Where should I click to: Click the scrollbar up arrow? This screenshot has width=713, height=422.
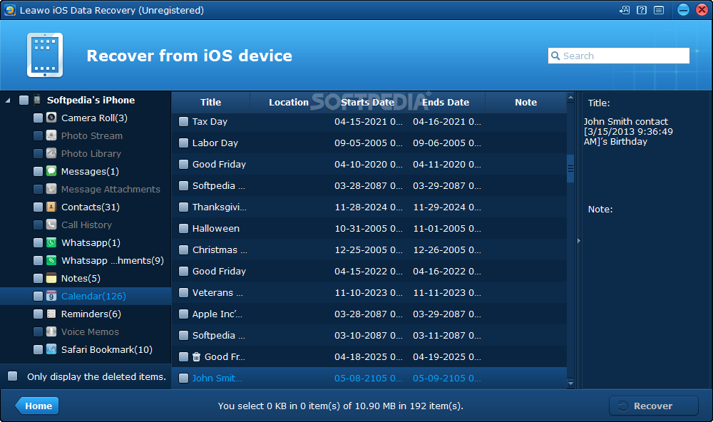pos(570,98)
